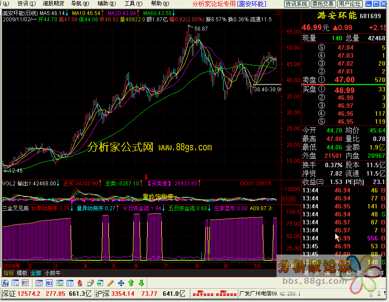Screen dimensions: 389x302
Task: Open 辅助 menu
Action: point(106,4)
